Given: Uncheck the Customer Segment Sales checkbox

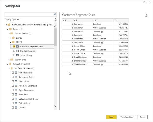Looking at the screenshot, I should (x=14, y=47).
